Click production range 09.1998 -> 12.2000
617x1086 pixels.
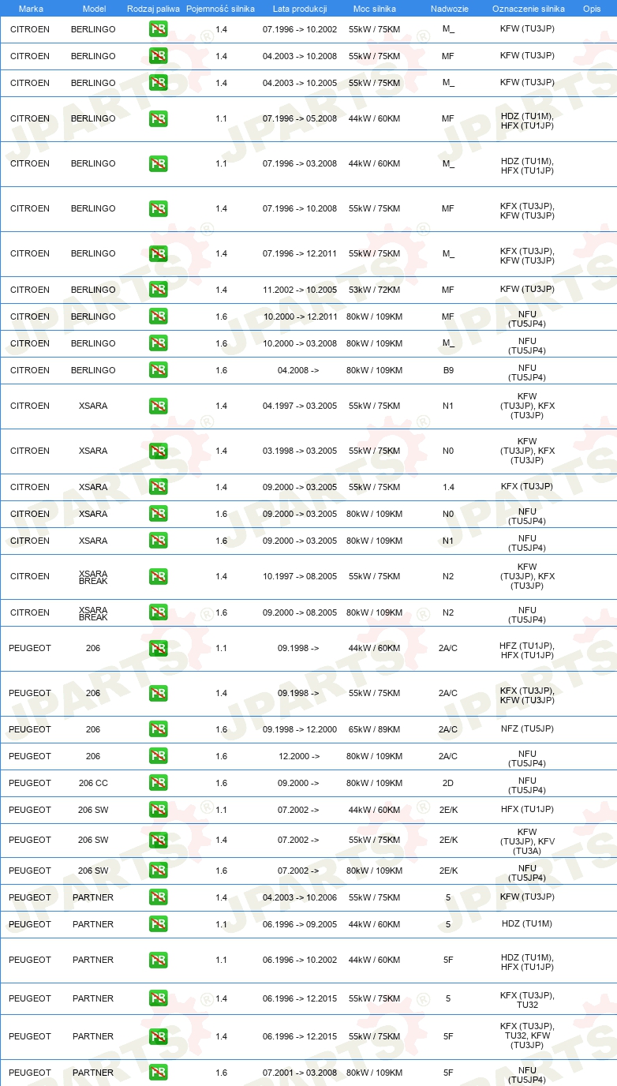[x=299, y=730]
